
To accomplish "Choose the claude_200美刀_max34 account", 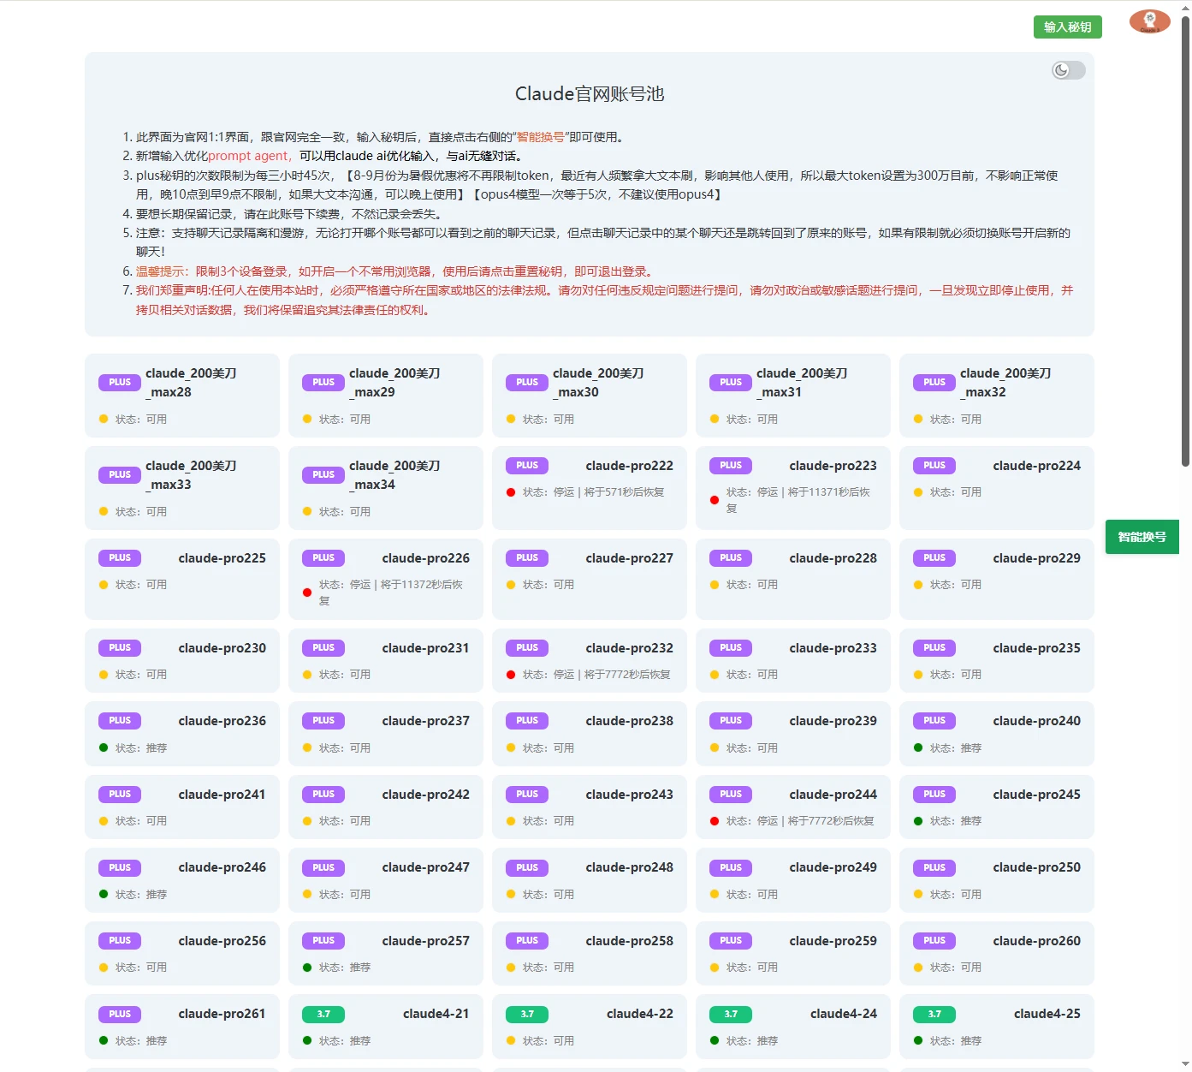I will (386, 488).
